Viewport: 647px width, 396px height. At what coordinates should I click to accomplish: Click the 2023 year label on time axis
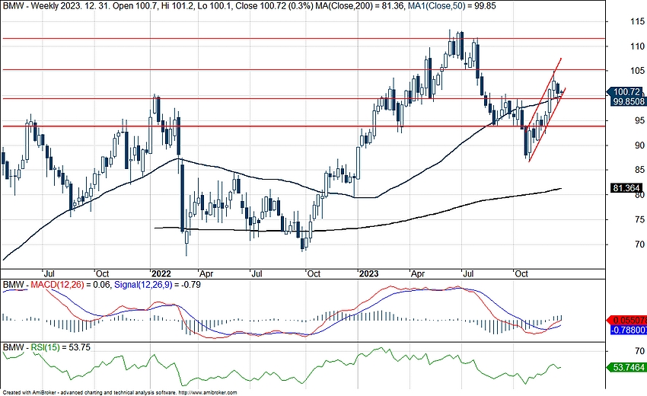tap(368, 273)
